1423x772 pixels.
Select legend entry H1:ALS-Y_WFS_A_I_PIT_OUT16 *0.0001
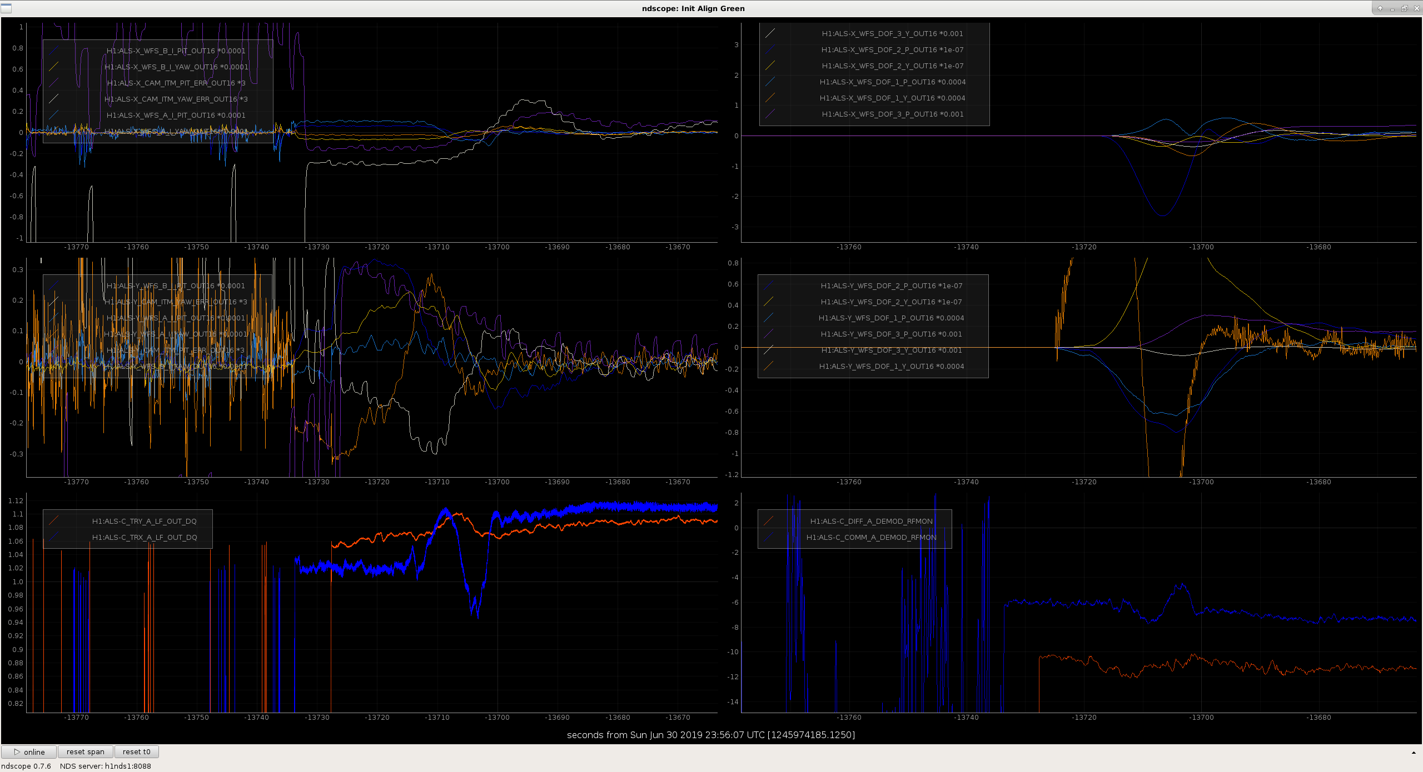[x=176, y=318]
